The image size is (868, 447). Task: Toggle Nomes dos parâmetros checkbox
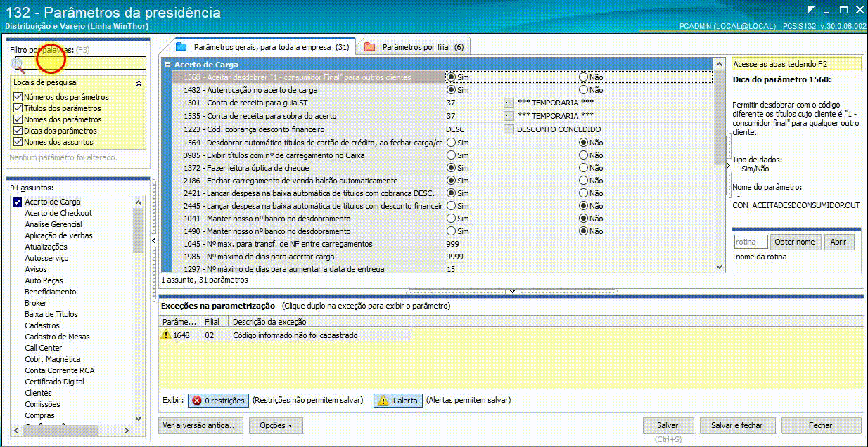[x=18, y=119]
